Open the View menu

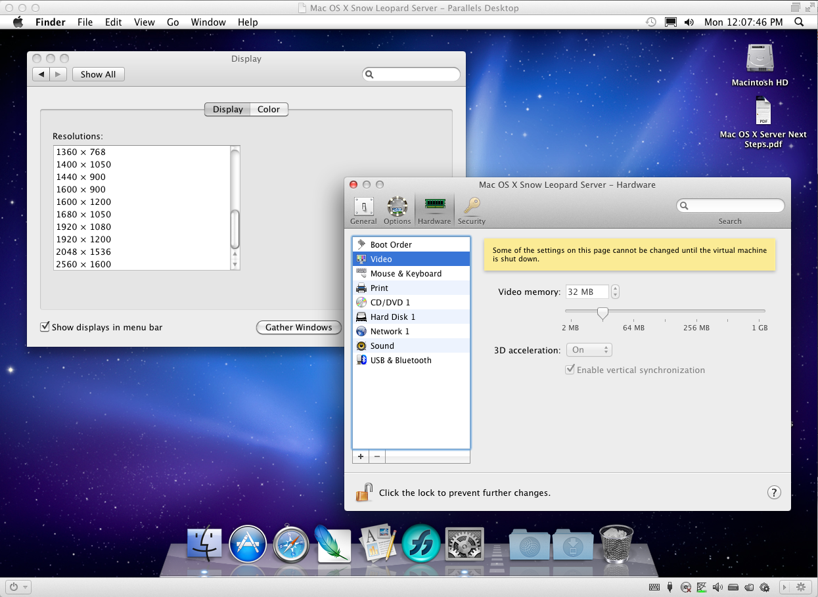(x=145, y=22)
